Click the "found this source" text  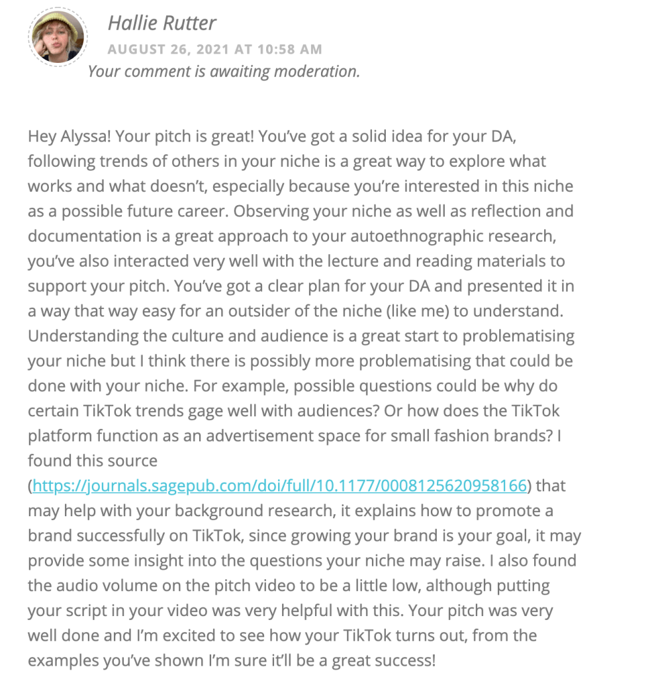(93, 461)
